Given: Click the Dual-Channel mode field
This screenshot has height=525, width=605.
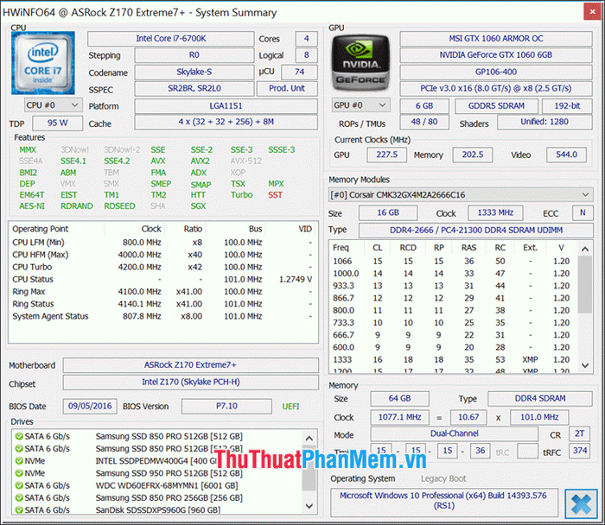Looking at the screenshot, I should tap(454, 433).
